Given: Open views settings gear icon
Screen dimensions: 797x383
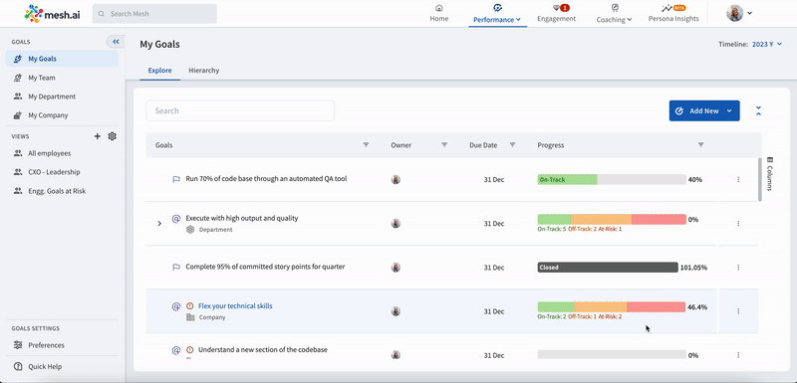Looking at the screenshot, I should (113, 136).
